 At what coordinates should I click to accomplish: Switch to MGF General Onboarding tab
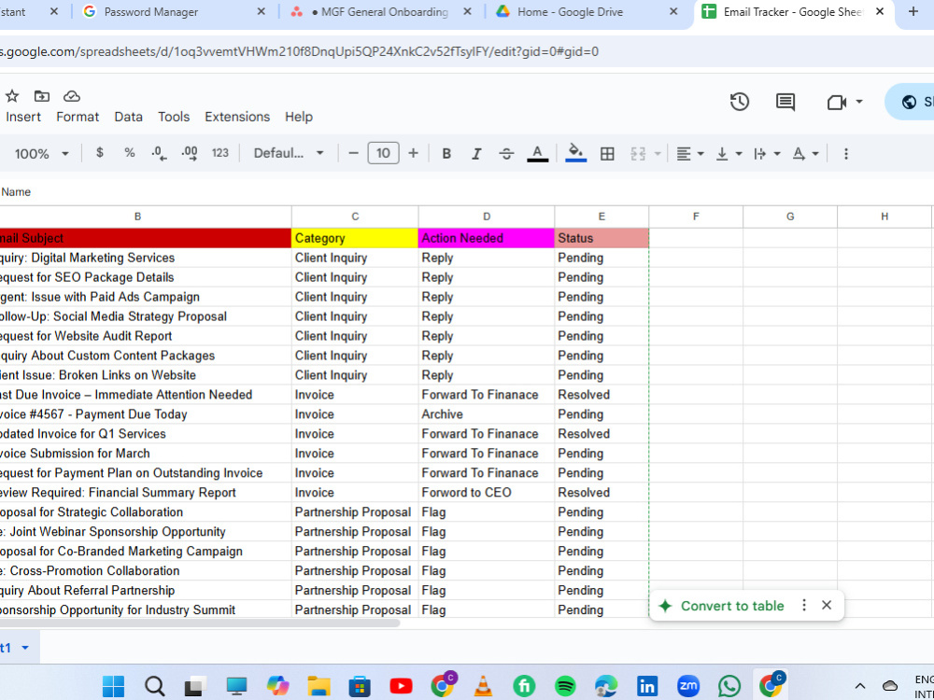(x=381, y=12)
